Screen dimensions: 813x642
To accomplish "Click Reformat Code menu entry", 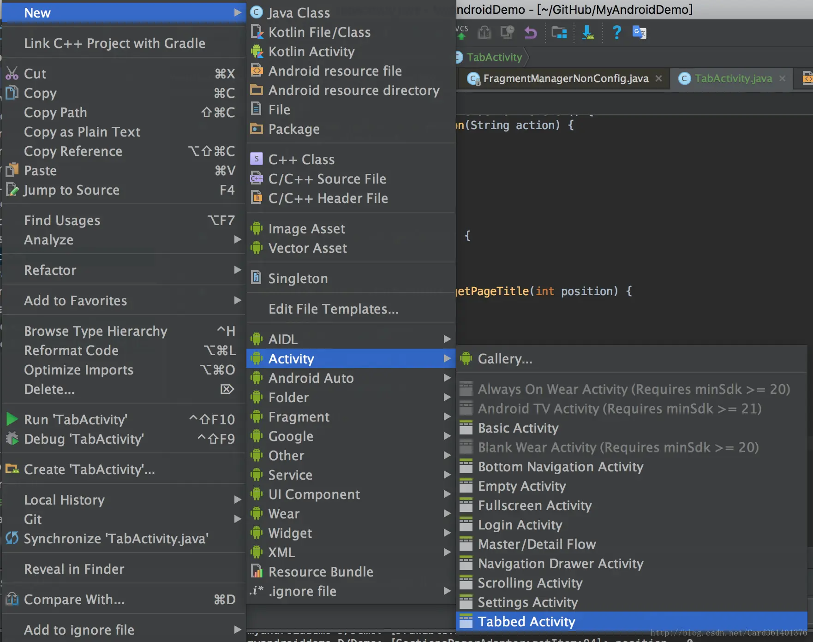I will (x=124, y=350).
